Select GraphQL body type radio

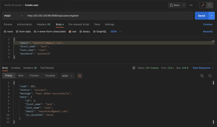pyautogui.click(x=94, y=32)
